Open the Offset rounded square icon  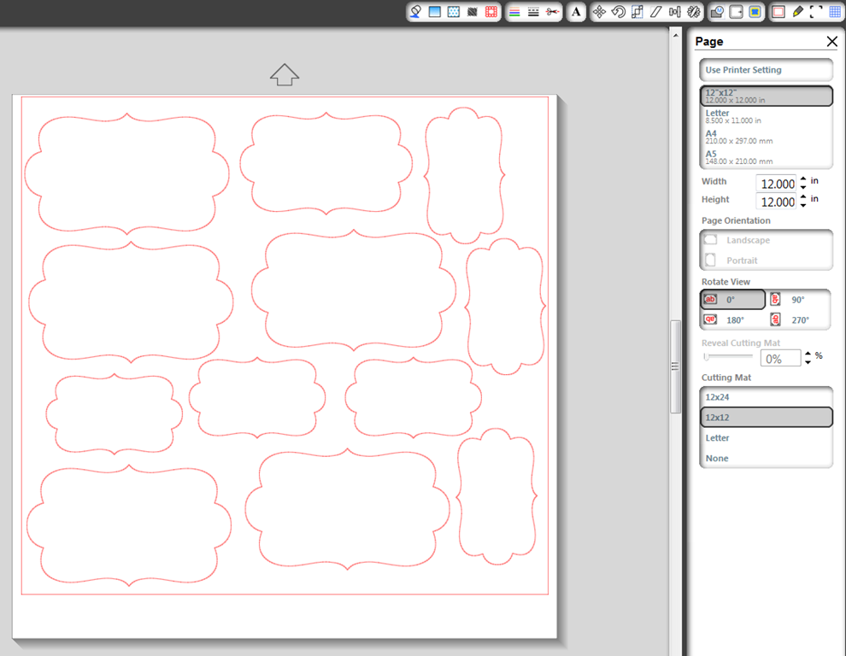[x=736, y=12]
